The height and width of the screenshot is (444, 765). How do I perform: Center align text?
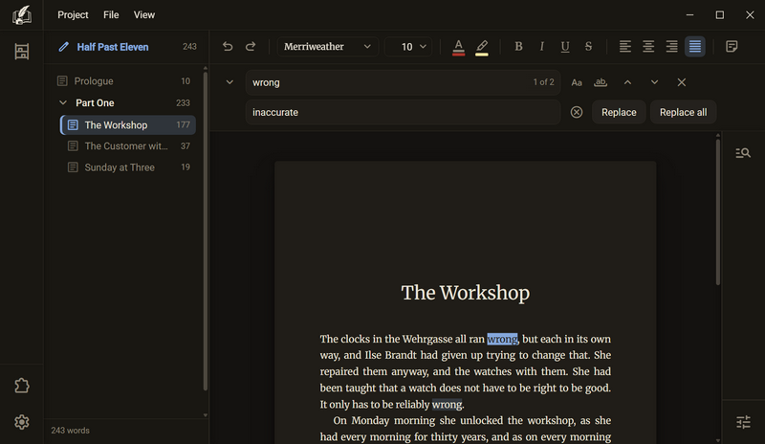tap(648, 46)
